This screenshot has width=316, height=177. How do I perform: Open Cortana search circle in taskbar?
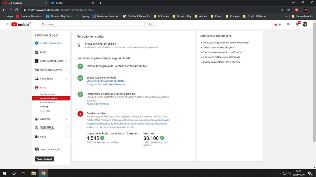click(14, 173)
